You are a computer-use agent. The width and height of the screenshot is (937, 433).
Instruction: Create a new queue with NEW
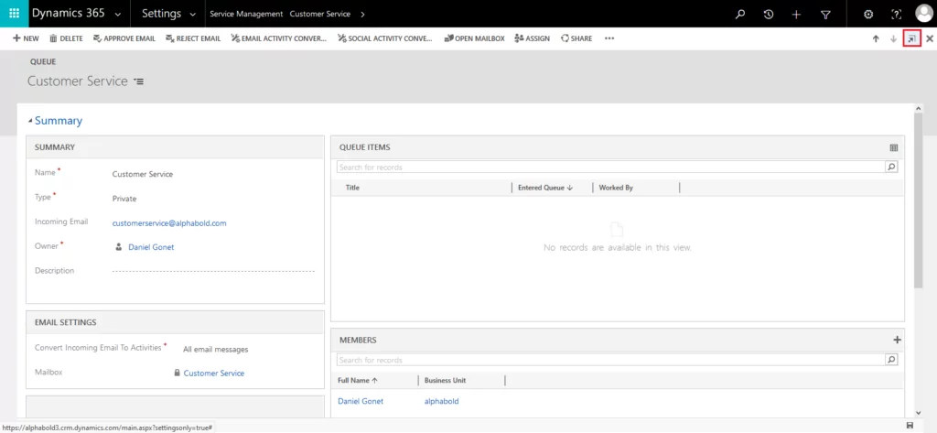coord(26,38)
